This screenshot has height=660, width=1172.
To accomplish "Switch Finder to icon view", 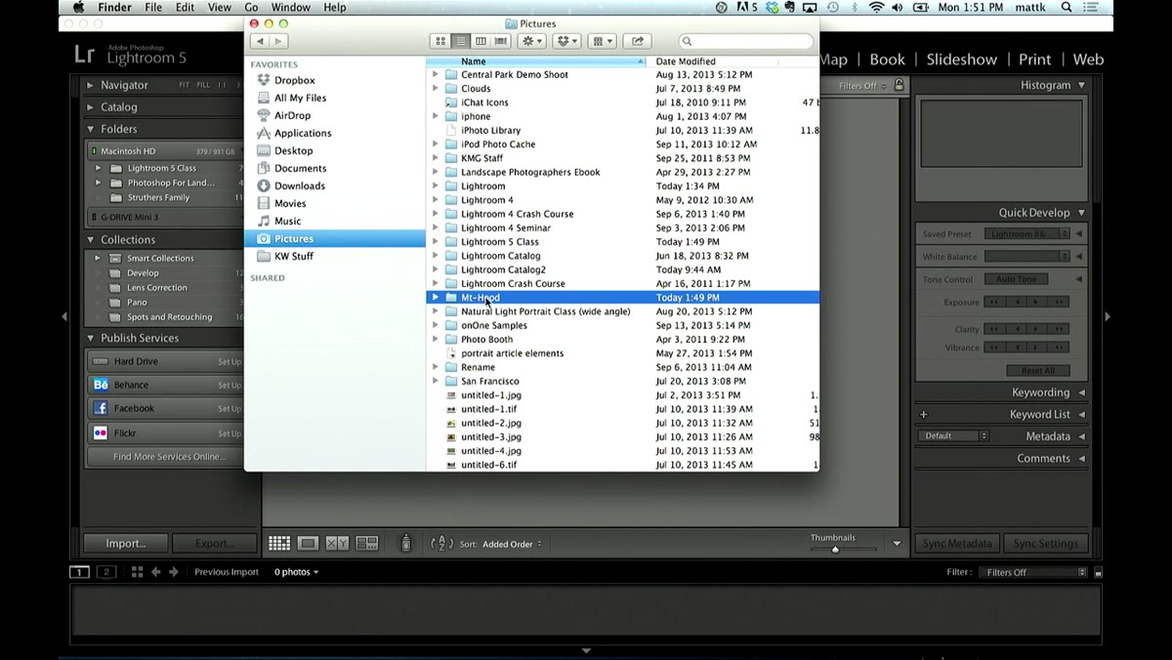I will (440, 41).
